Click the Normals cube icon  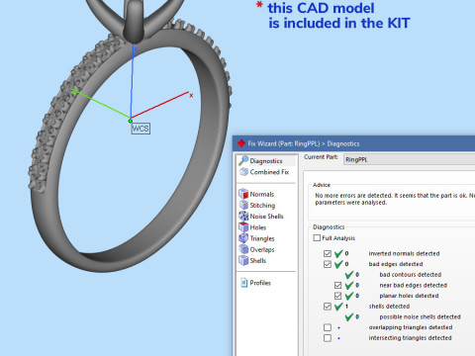pos(243,194)
